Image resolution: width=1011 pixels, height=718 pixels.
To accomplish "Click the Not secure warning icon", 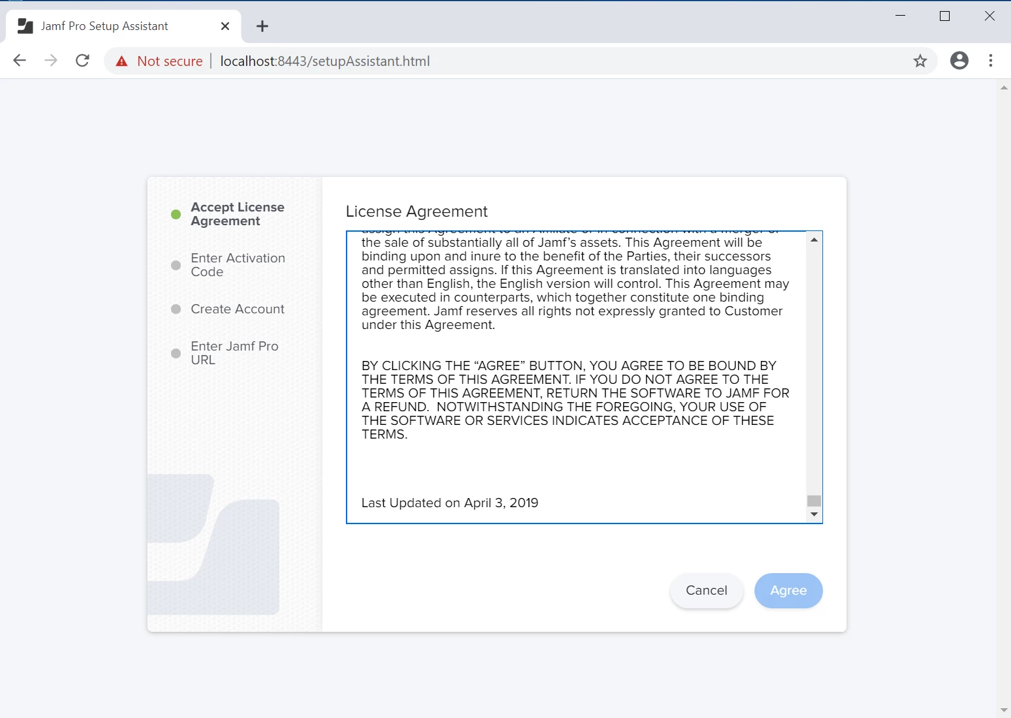I will (122, 61).
